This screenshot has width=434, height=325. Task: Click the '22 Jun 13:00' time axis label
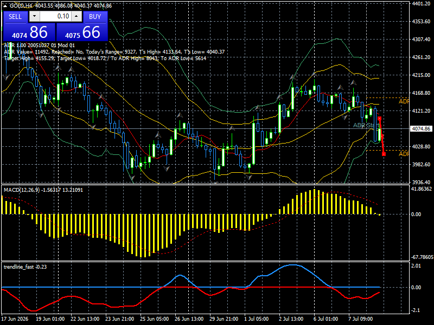pyautogui.click(x=85, y=319)
